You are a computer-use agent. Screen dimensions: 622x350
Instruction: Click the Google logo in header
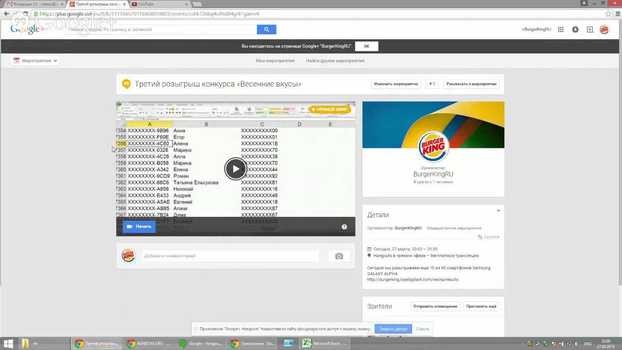pyautogui.click(x=25, y=29)
